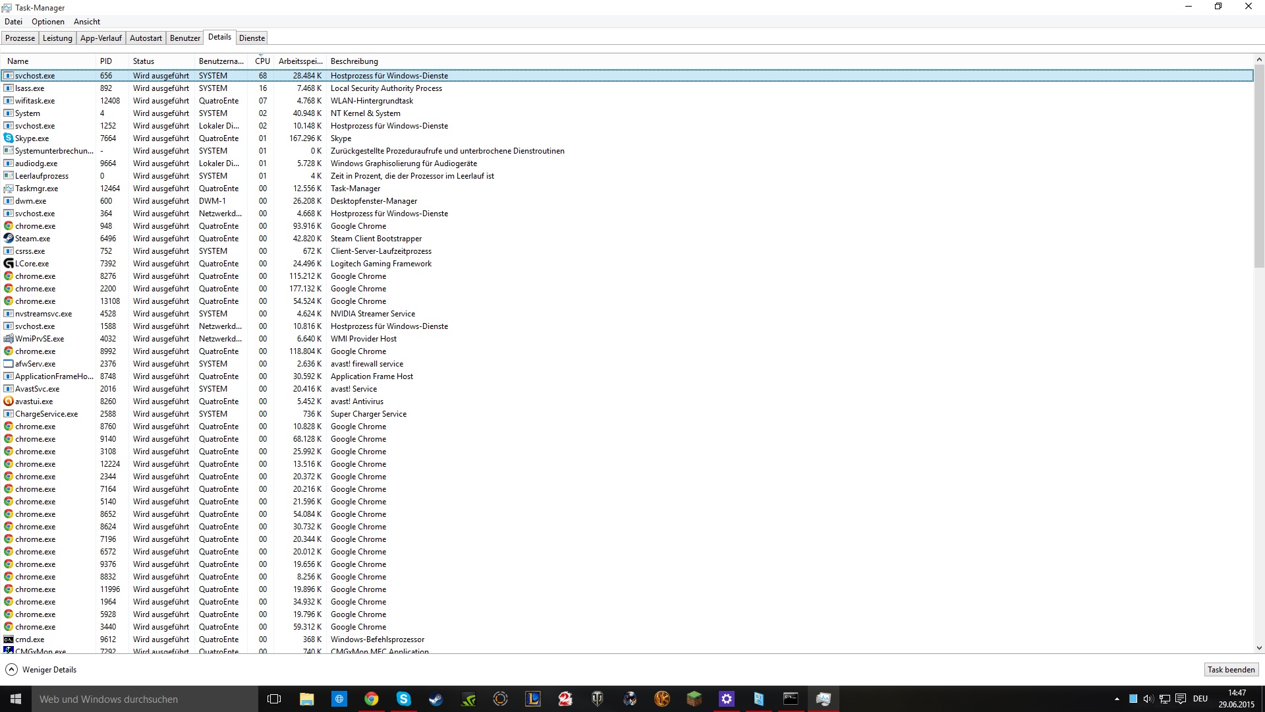
Task: Open Task View from the taskbar
Action: point(274,699)
